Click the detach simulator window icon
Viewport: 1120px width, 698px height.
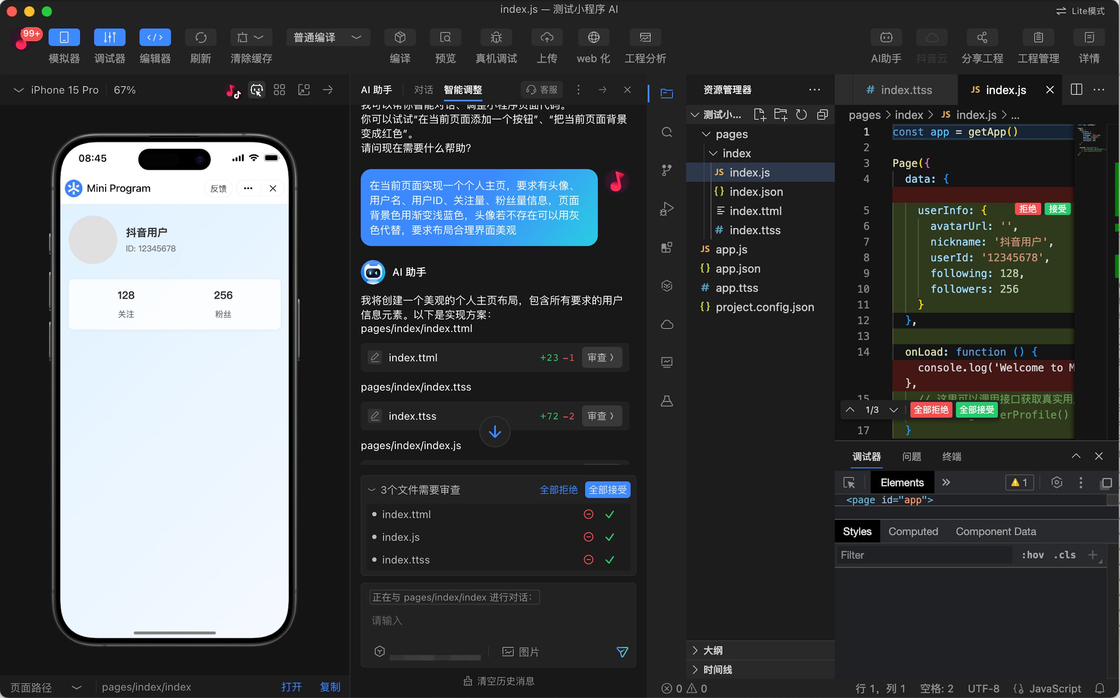304,90
